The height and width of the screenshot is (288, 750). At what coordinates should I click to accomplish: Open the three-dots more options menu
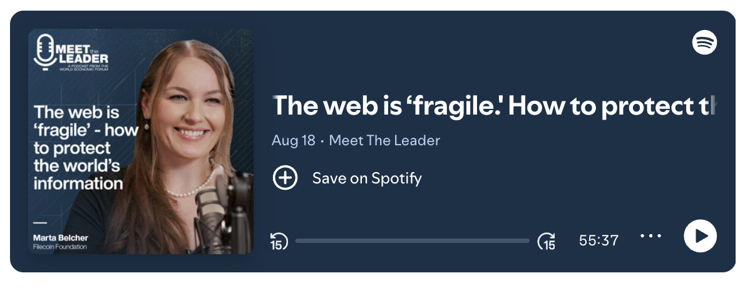650,237
